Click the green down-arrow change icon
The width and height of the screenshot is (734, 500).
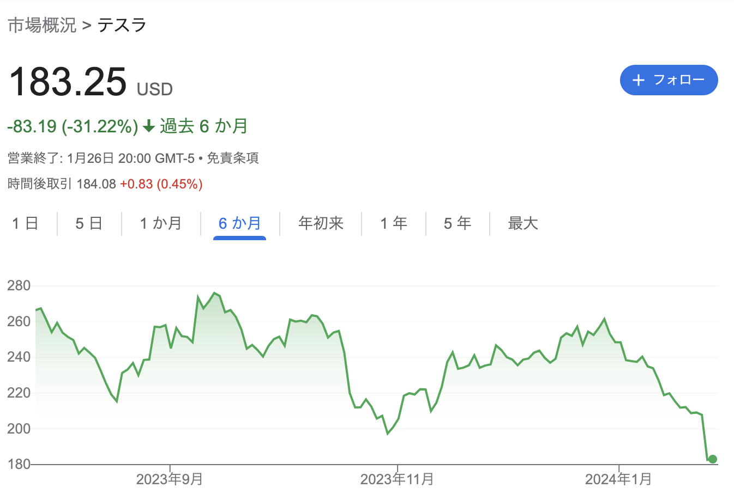pyautogui.click(x=148, y=127)
